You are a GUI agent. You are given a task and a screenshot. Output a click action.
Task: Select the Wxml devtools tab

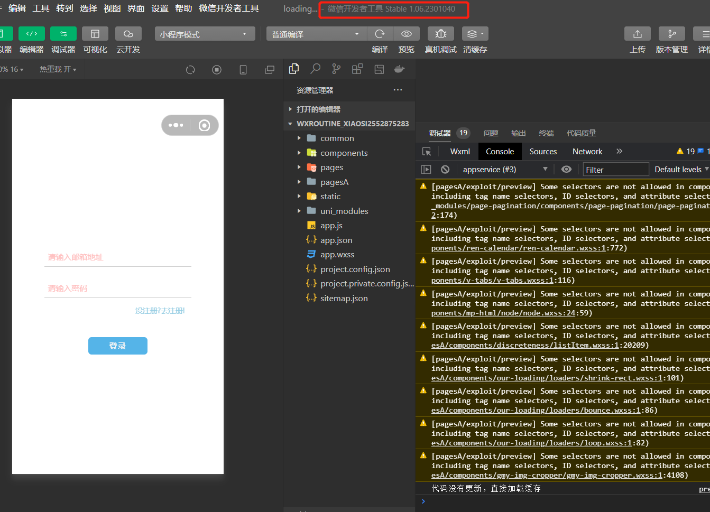coord(460,152)
